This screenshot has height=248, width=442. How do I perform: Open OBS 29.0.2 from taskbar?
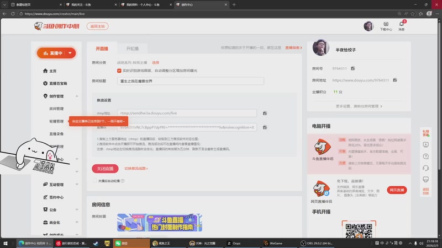(x=316, y=243)
